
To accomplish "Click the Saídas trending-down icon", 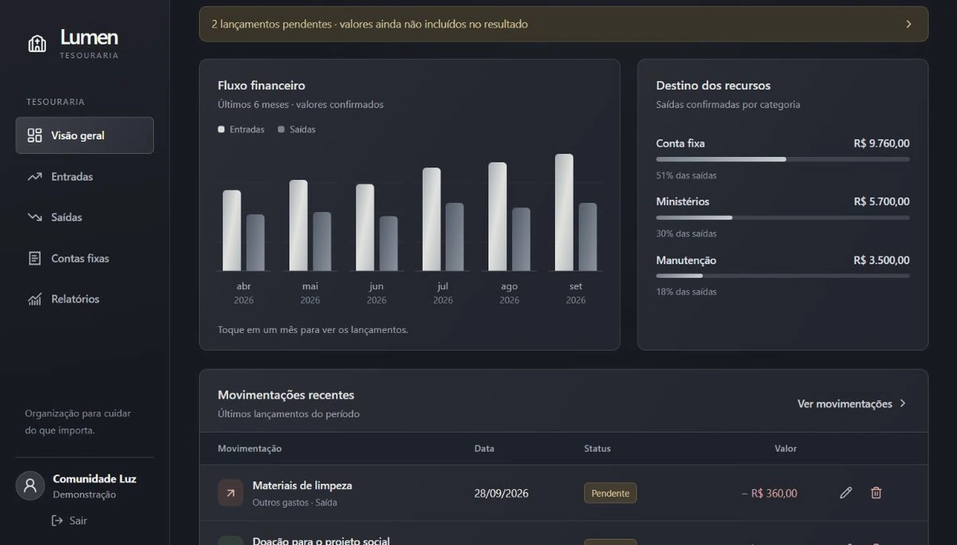I will coord(34,218).
